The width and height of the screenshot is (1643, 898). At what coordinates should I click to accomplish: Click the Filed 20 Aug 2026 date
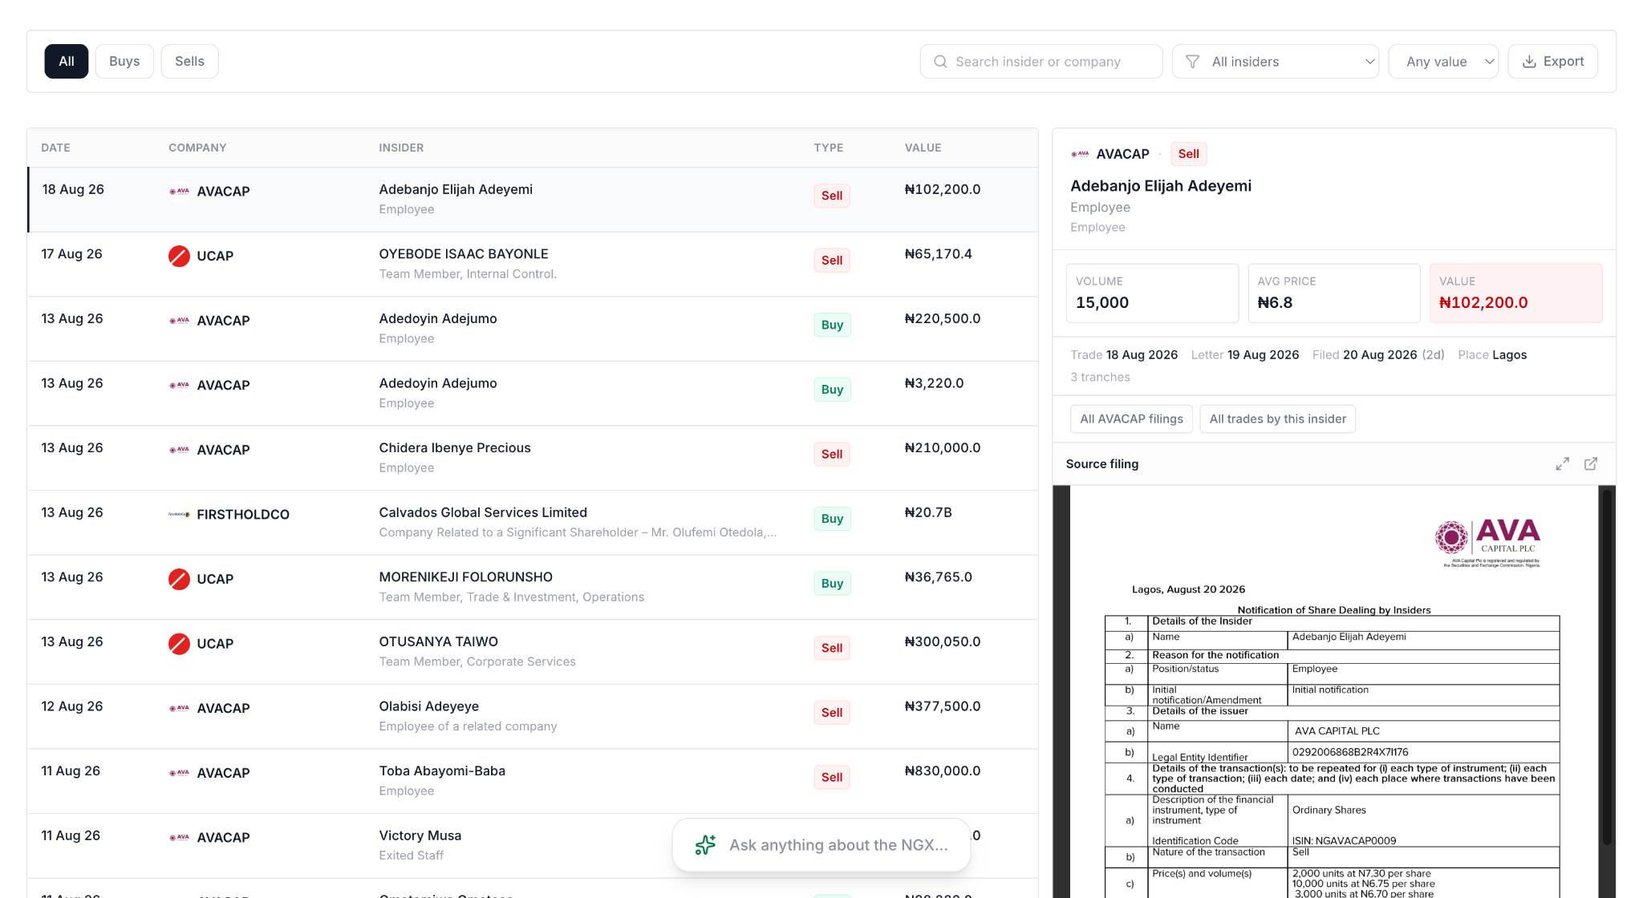[x=1378, y=355]
